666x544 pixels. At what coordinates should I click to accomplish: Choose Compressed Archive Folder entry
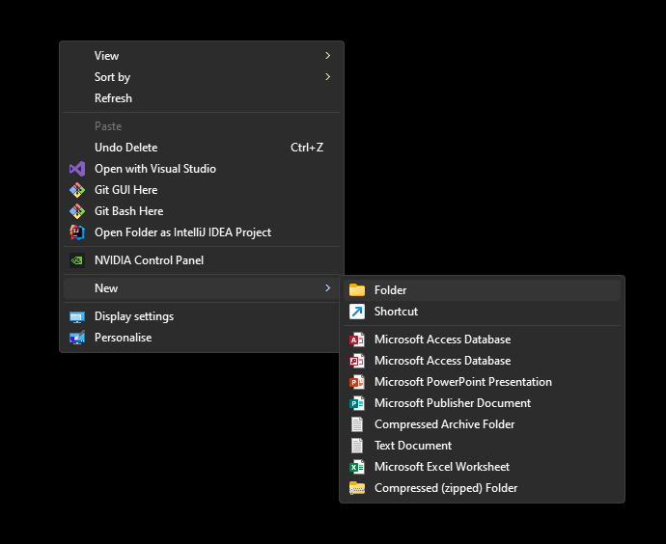click(x=444, y=424)
